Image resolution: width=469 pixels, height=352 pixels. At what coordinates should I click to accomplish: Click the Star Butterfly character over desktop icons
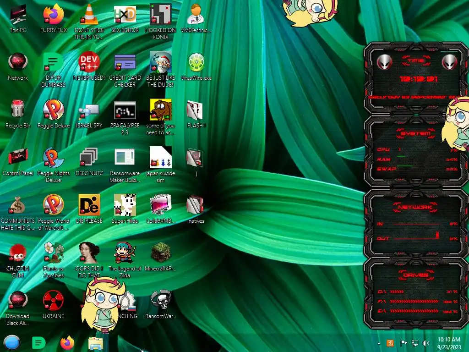tap(104, 305)
